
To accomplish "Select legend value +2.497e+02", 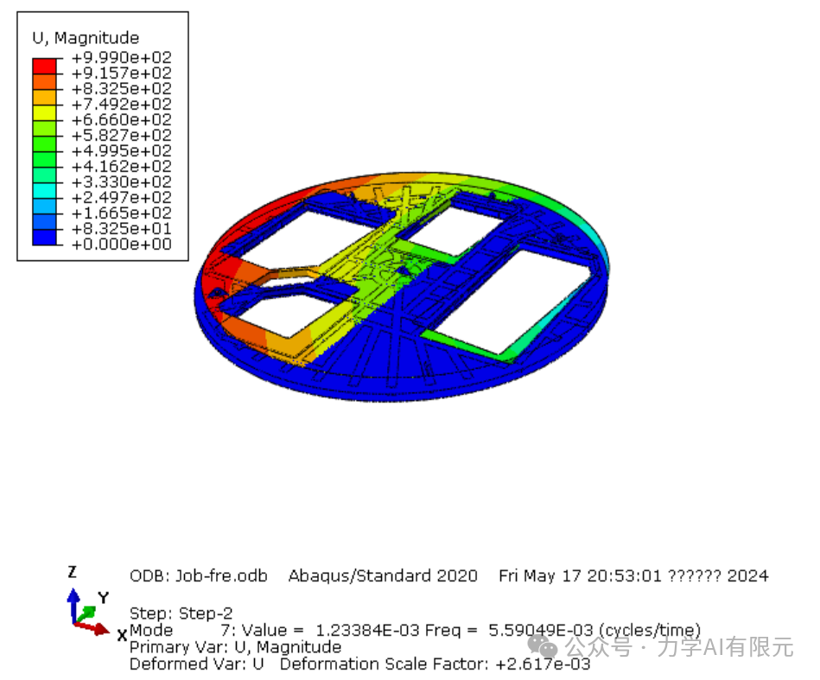I will tap(121, 197).
